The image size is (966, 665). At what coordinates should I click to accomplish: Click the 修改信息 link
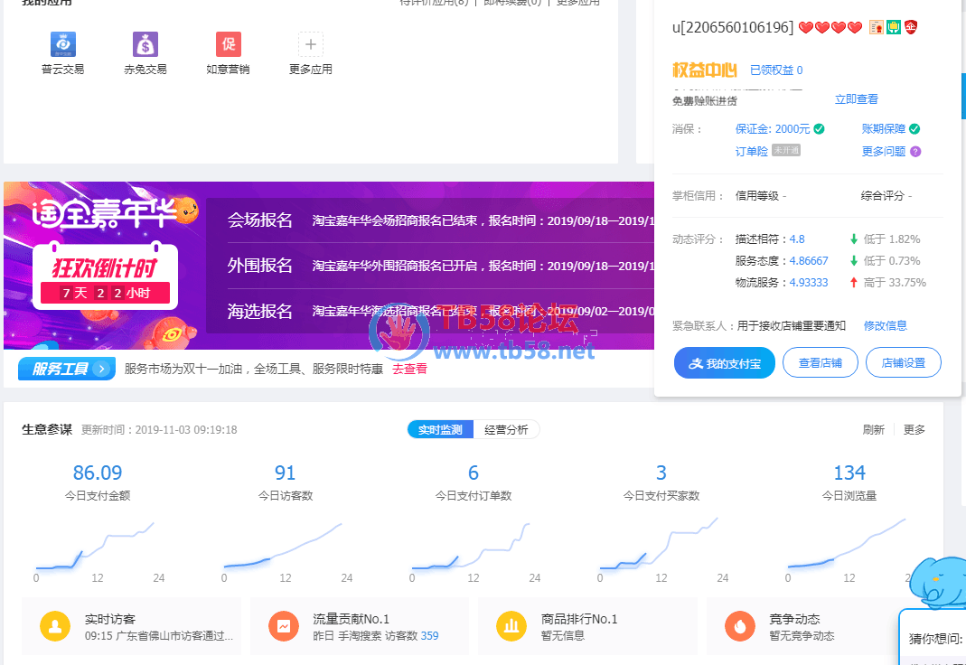886,325
